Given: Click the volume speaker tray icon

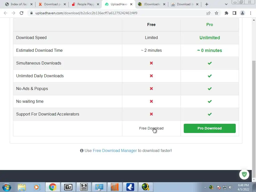Looking at the screenshot, I should 231,187.
